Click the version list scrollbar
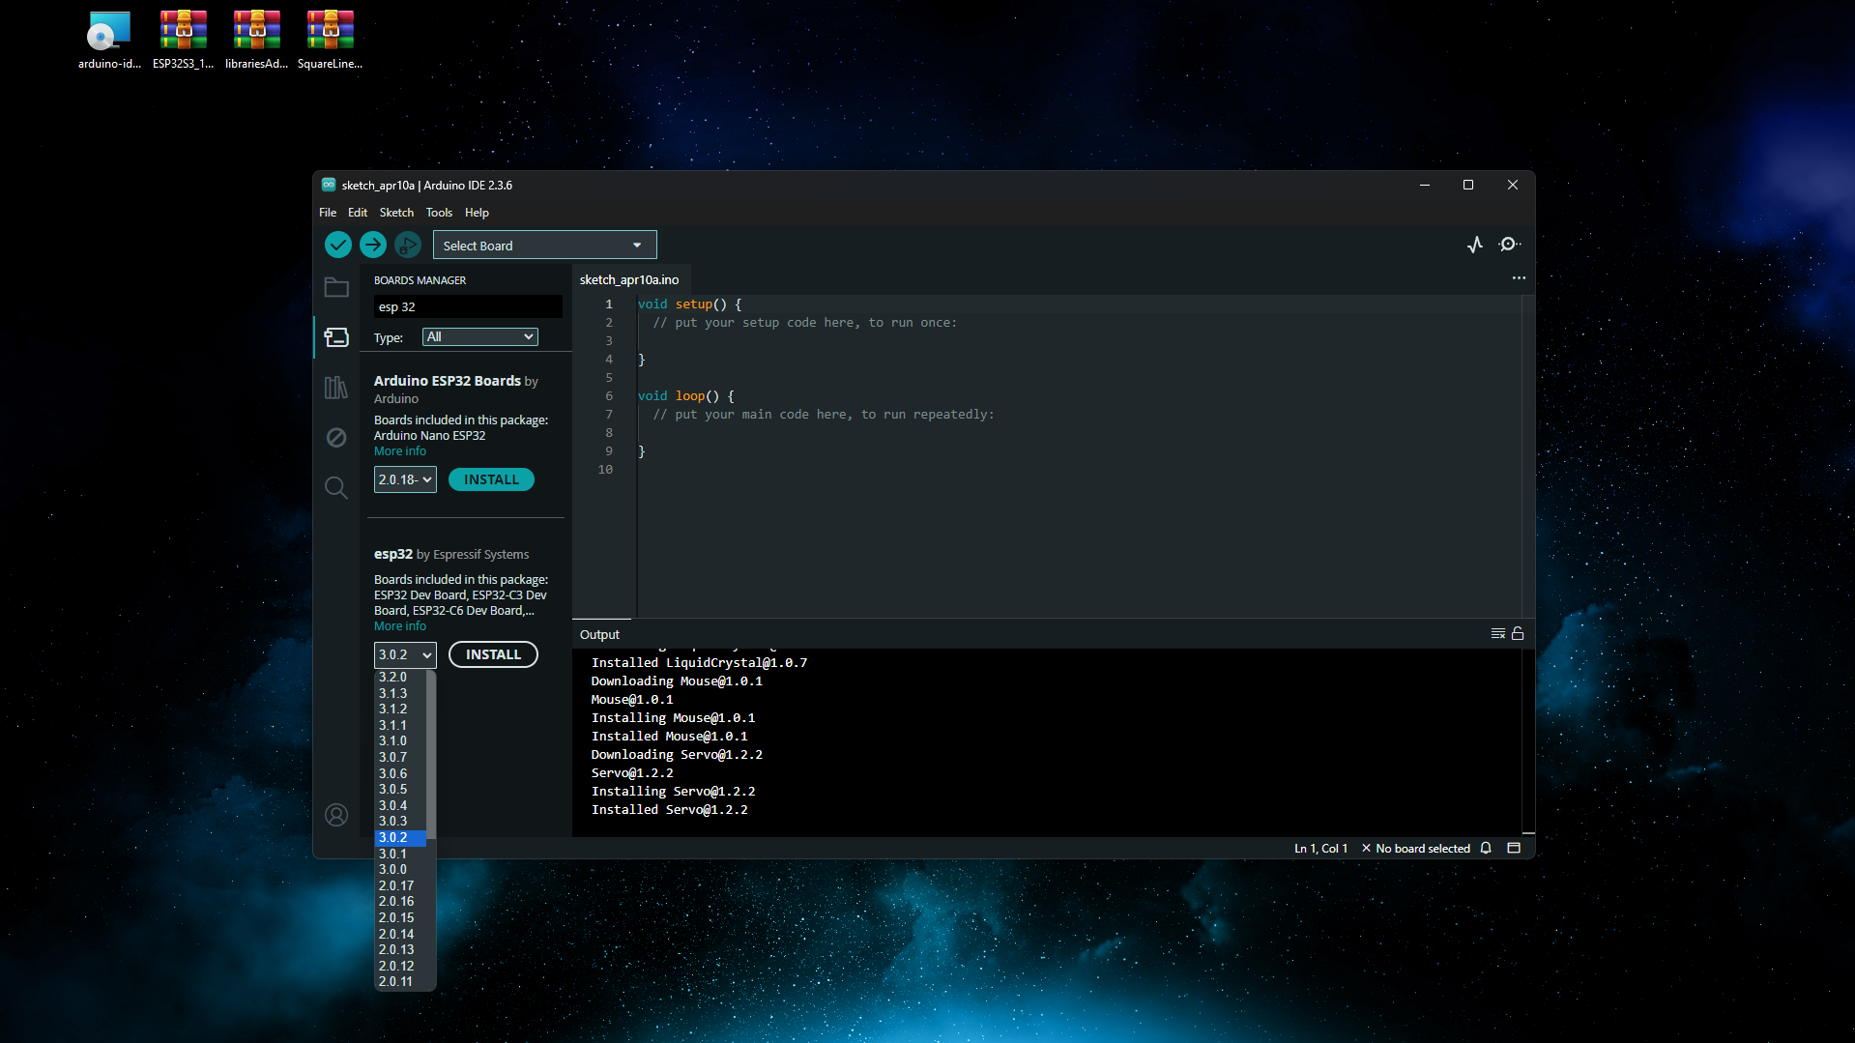Screen dimensions: 1855x1043 [x=431, y=756]
